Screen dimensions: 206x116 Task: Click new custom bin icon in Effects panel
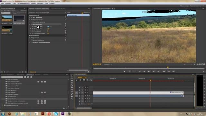64,108
